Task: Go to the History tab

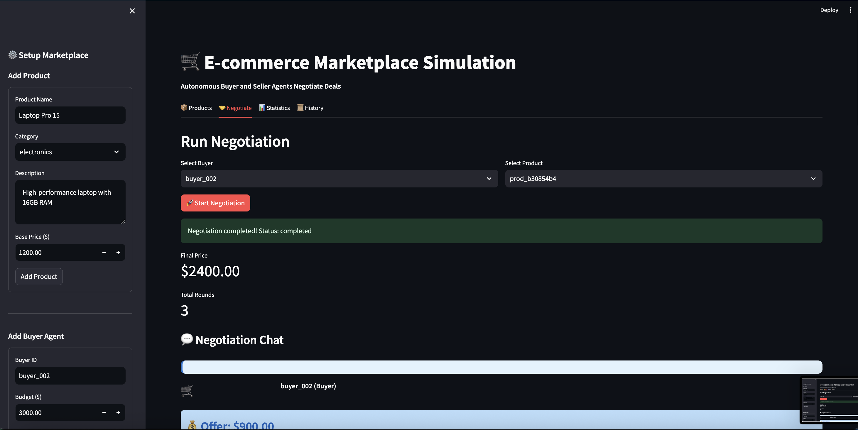Action: tap(310, 108)
